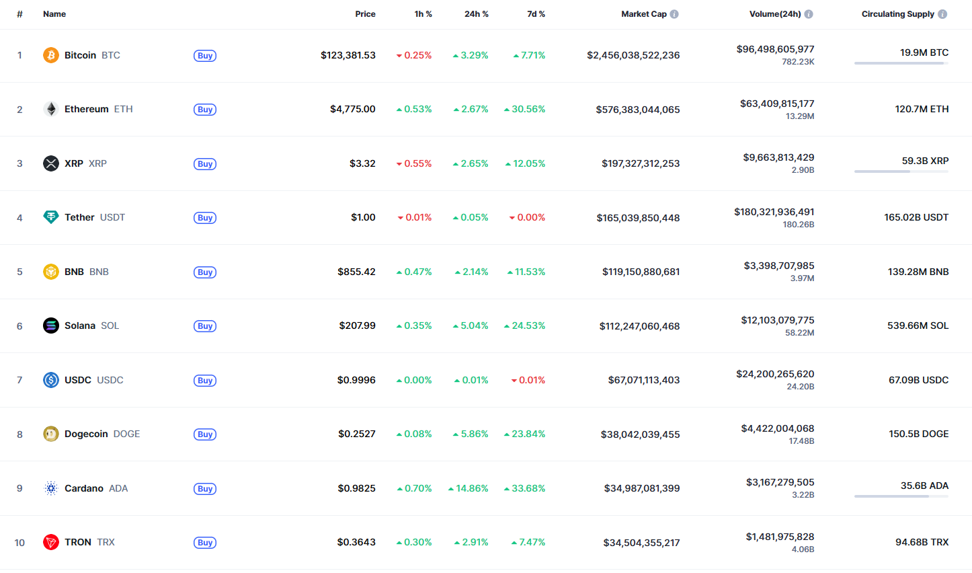Go to the USDC coin name link
The height and width of the screenshot is (573, 972).
pyautogui.click(x=94, y=380)
